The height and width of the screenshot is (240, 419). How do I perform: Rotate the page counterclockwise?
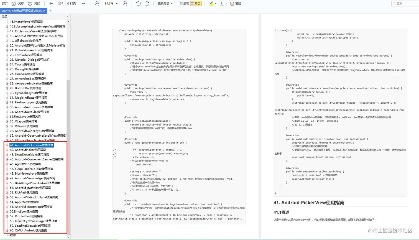coord(138,4)
